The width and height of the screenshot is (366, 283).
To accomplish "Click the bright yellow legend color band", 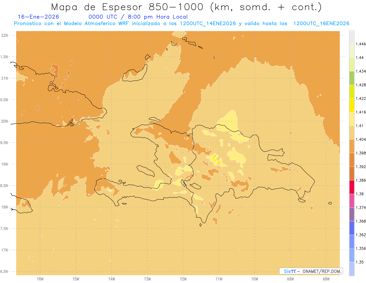I will pyautogui.click(x=352, y=105).
